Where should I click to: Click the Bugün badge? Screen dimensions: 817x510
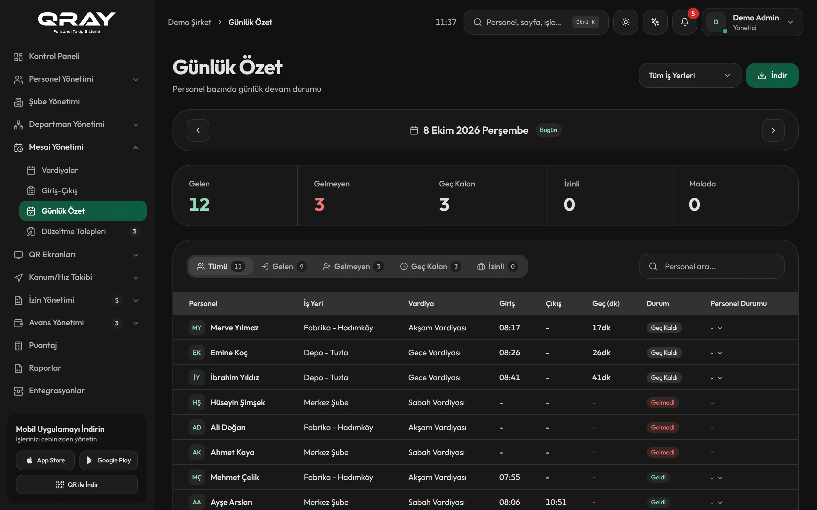(x=548, y=130)
